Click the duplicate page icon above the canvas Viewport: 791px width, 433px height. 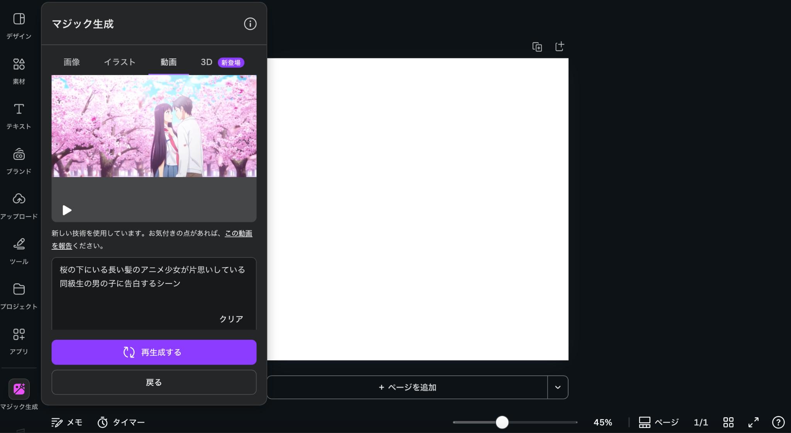(x=536, y=46)
